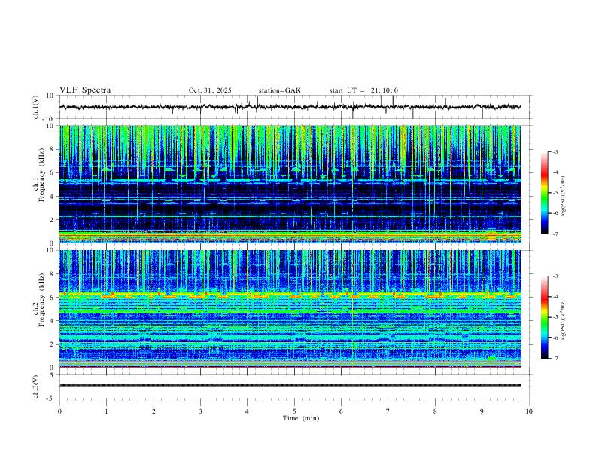Click the "VLF Spectra" plot title

(x=85, y=90)
